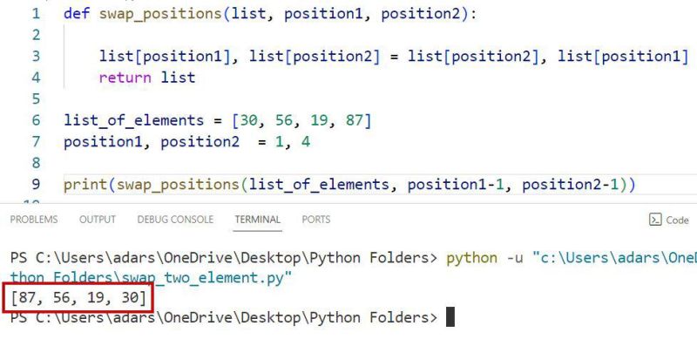The width and height of the screenshot is (697, 346).
Task: Click line number 4 in the gutter
Action: tap(36, 78)
